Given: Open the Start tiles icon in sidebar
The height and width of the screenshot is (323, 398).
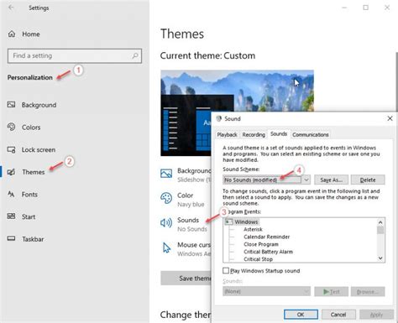Looking at the screenshot, I should pyautogui.click(x=11, y=216).
